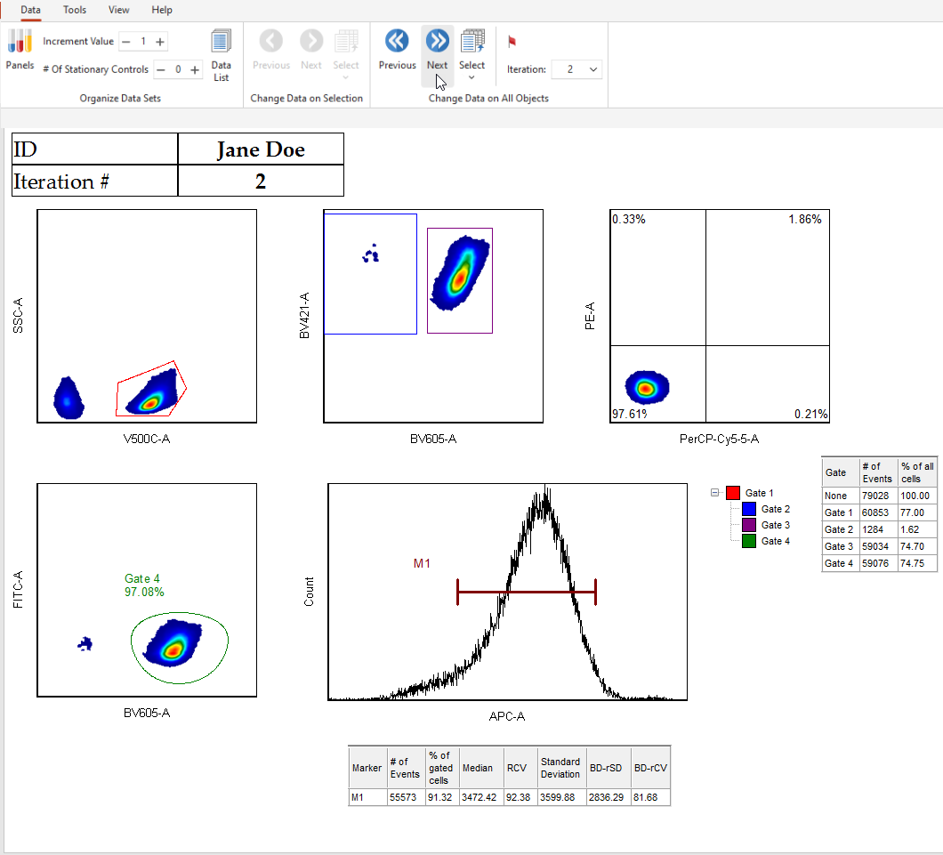
Task: Click the Panels test tubes icon
Action: pos(20,41)
